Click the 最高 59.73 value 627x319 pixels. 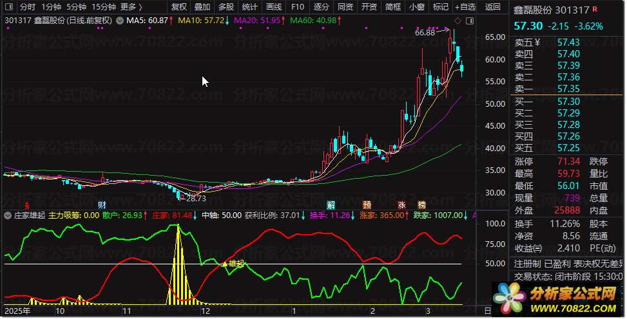(568, 174)
